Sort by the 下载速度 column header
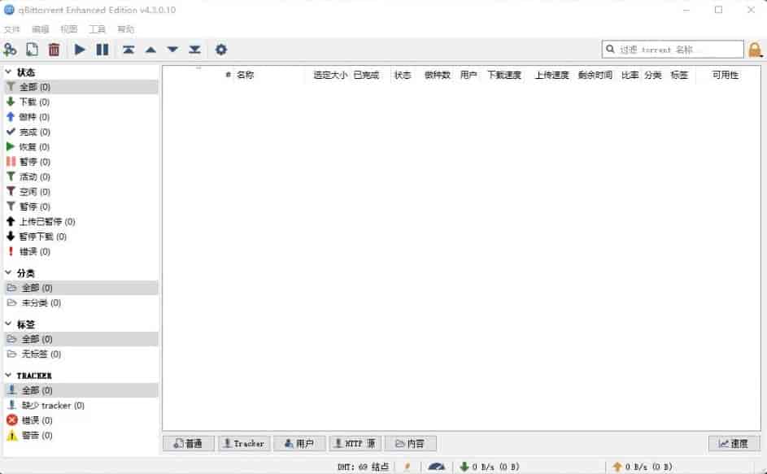The height and width of the screenshot is (474, 767). click(504, 75)
